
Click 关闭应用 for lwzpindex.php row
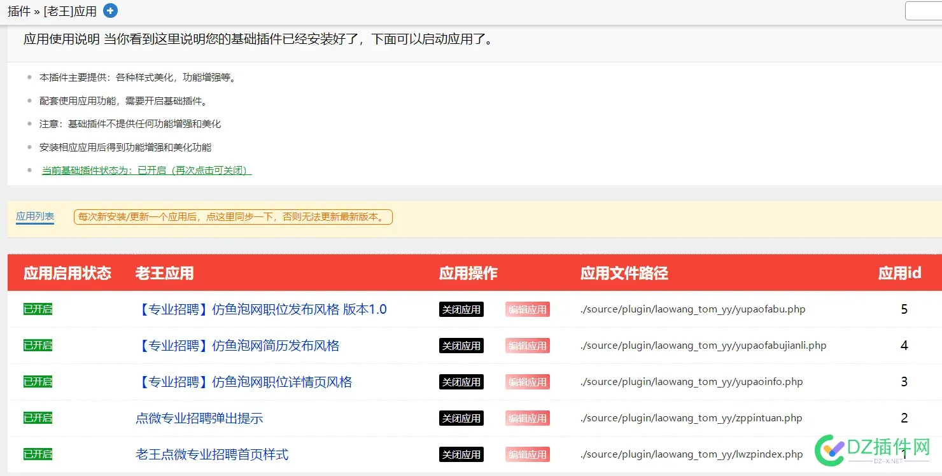461,454
